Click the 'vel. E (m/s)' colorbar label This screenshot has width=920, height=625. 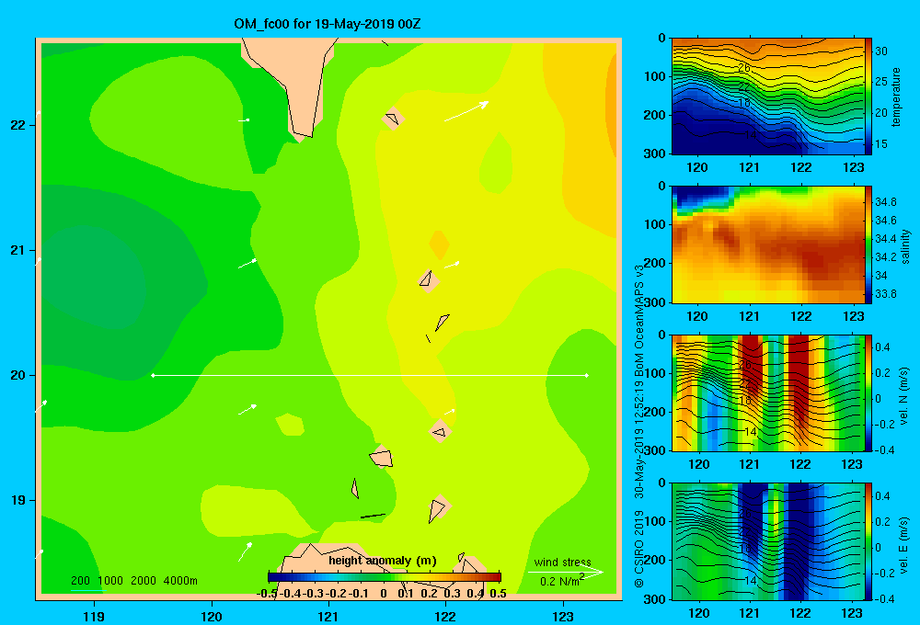pos(903,544)
